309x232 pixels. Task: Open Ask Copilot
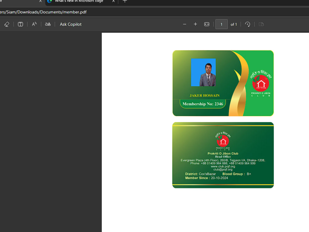(70, 24)
